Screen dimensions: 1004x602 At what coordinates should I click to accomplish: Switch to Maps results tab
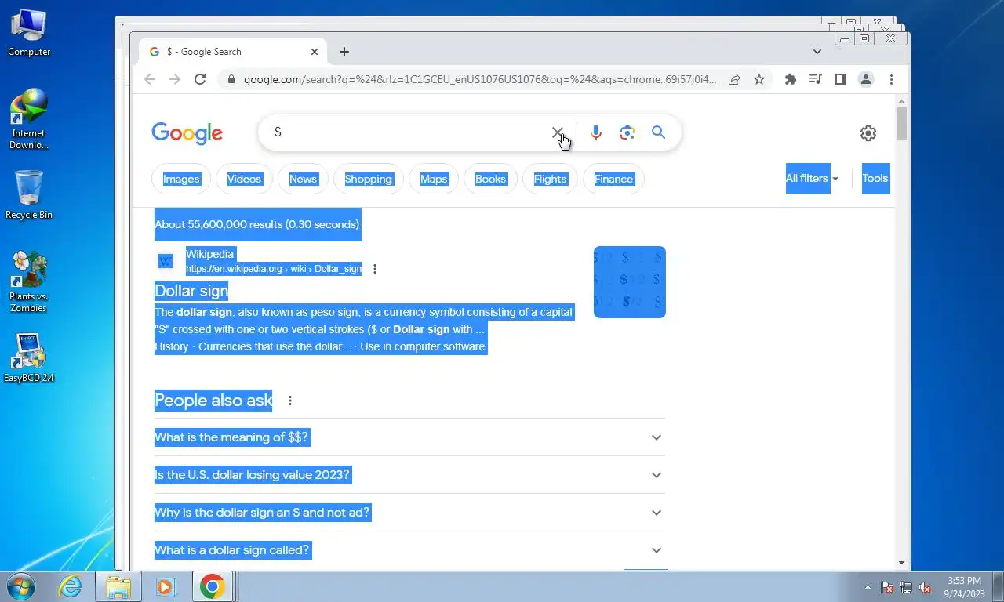pyautogui.click(x=434, y=180)
